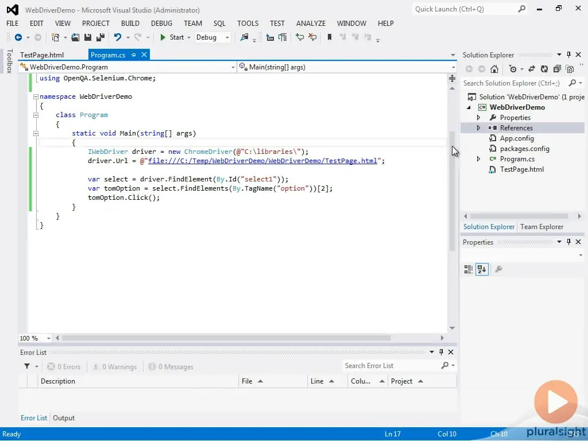Click the Solution Explorer search magnifier icon
The image size is (588, 441).
(572, 83)
